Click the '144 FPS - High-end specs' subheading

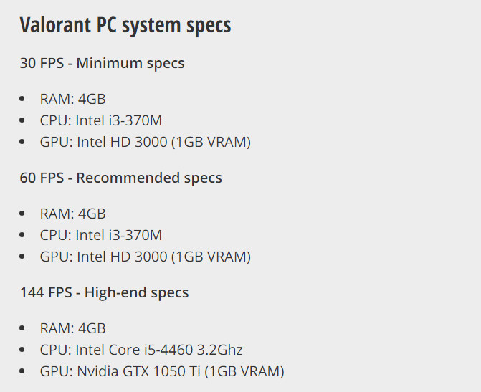104,292
